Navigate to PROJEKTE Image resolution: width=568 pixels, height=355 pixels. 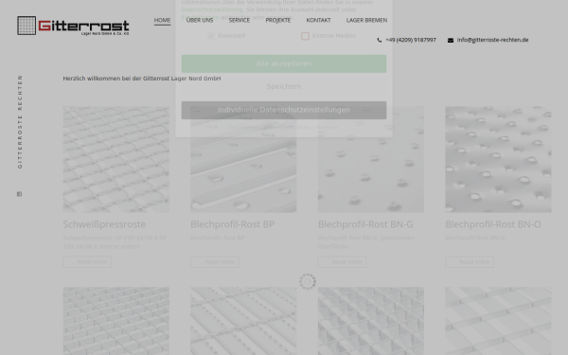tap(277, 20)
